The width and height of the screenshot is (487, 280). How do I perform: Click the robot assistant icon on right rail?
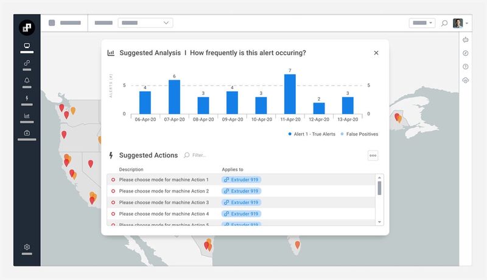[x=465, y=39]
